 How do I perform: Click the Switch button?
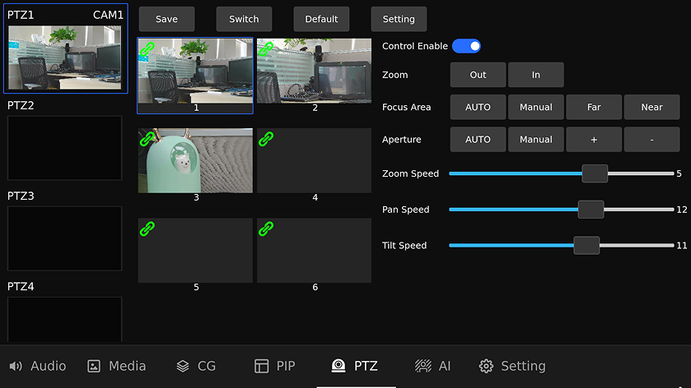coord(244,19)
